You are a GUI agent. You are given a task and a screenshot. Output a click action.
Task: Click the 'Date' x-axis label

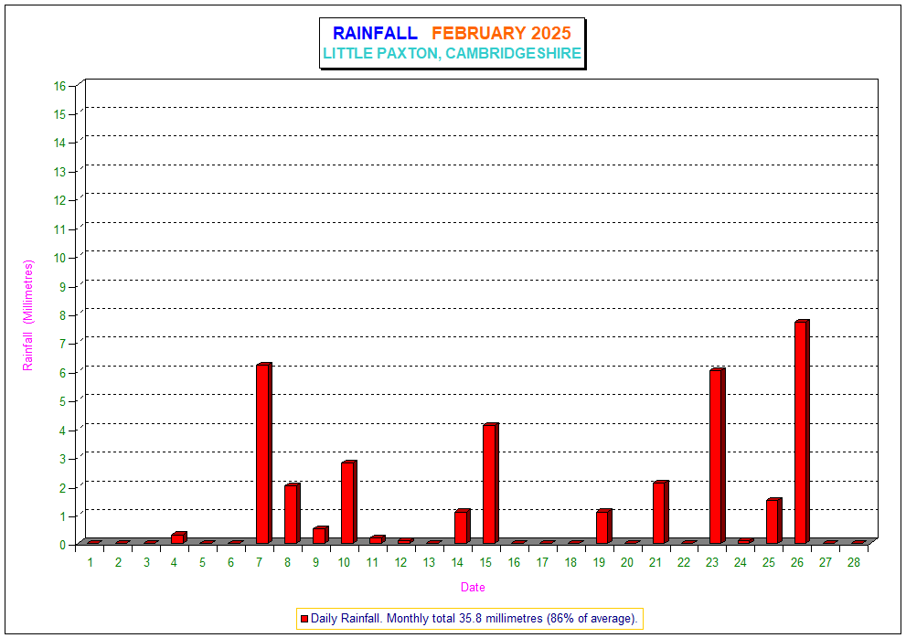point(473,587)
